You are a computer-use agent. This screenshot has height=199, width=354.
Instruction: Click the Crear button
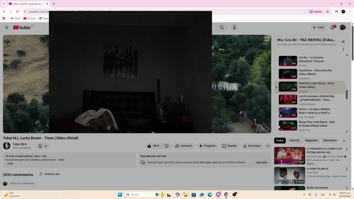coord(318,27)
